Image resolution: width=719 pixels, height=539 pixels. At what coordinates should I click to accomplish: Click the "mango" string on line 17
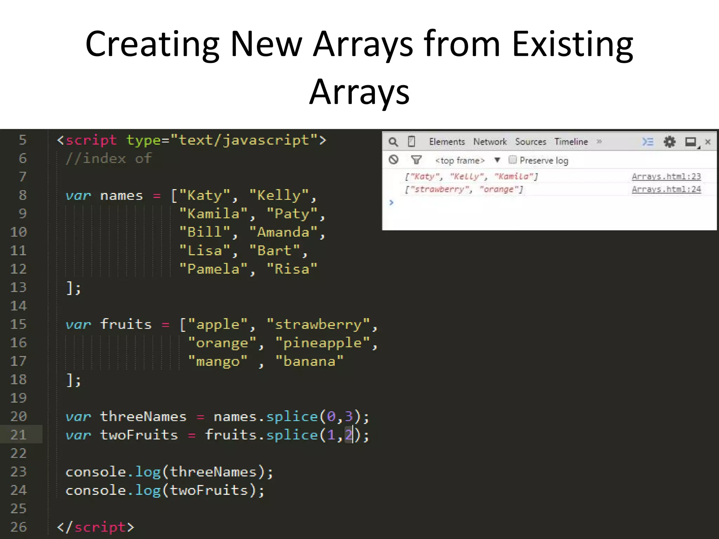click(218, 362)
